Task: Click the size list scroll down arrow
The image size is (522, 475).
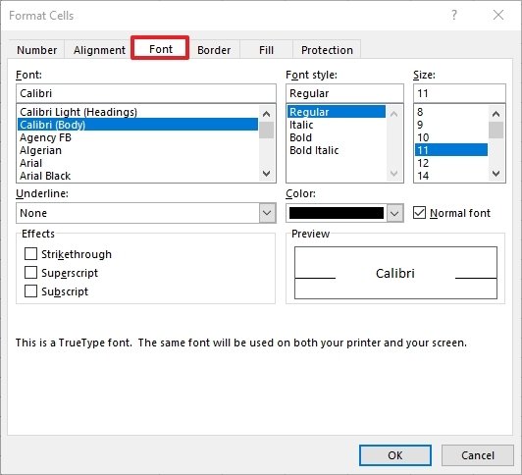Action: pos(496,174)
